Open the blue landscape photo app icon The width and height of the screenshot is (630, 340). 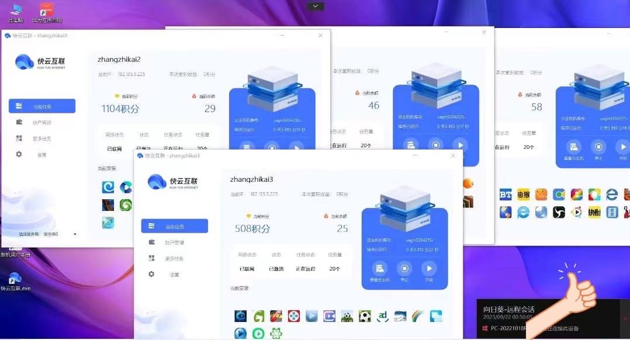(400, 316)
